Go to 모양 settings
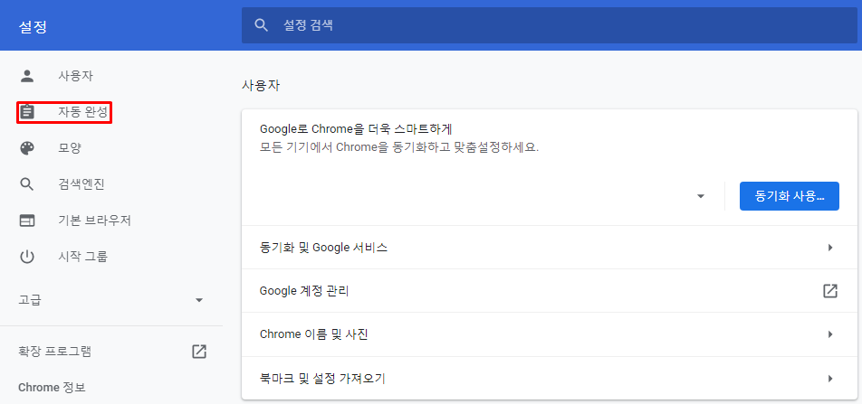862x404 pixels. (70, 148)
